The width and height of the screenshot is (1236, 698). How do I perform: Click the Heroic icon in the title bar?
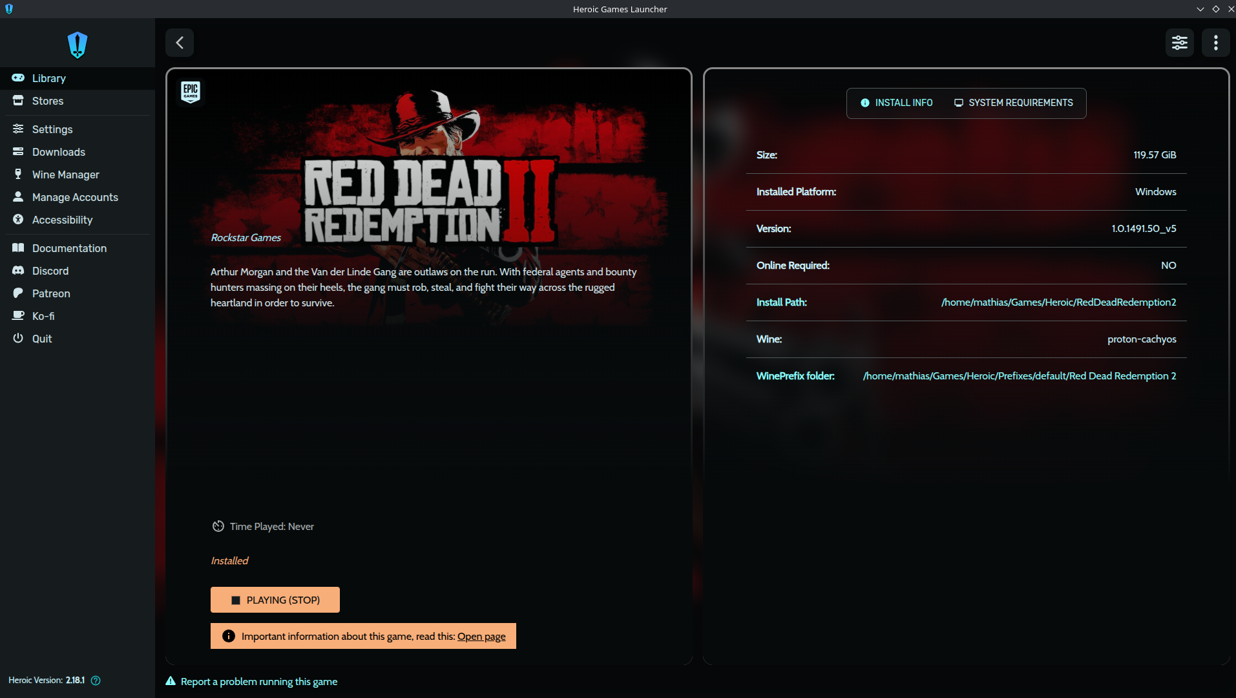tap(9, 9)
